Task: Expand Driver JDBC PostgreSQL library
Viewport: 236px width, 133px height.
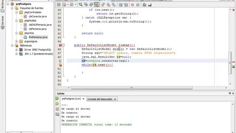Action: pos(17,50)
